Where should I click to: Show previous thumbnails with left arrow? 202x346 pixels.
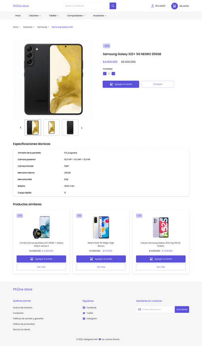pos(21,128)
